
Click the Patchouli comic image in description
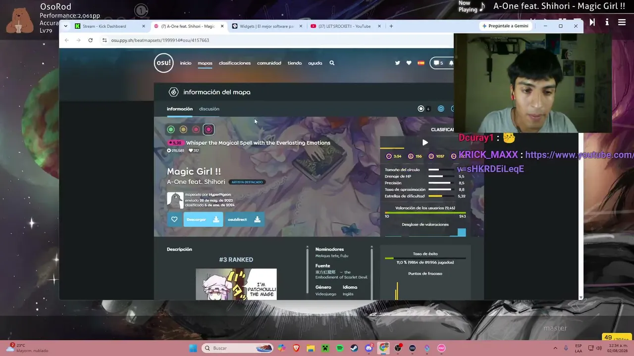(236, 284)
